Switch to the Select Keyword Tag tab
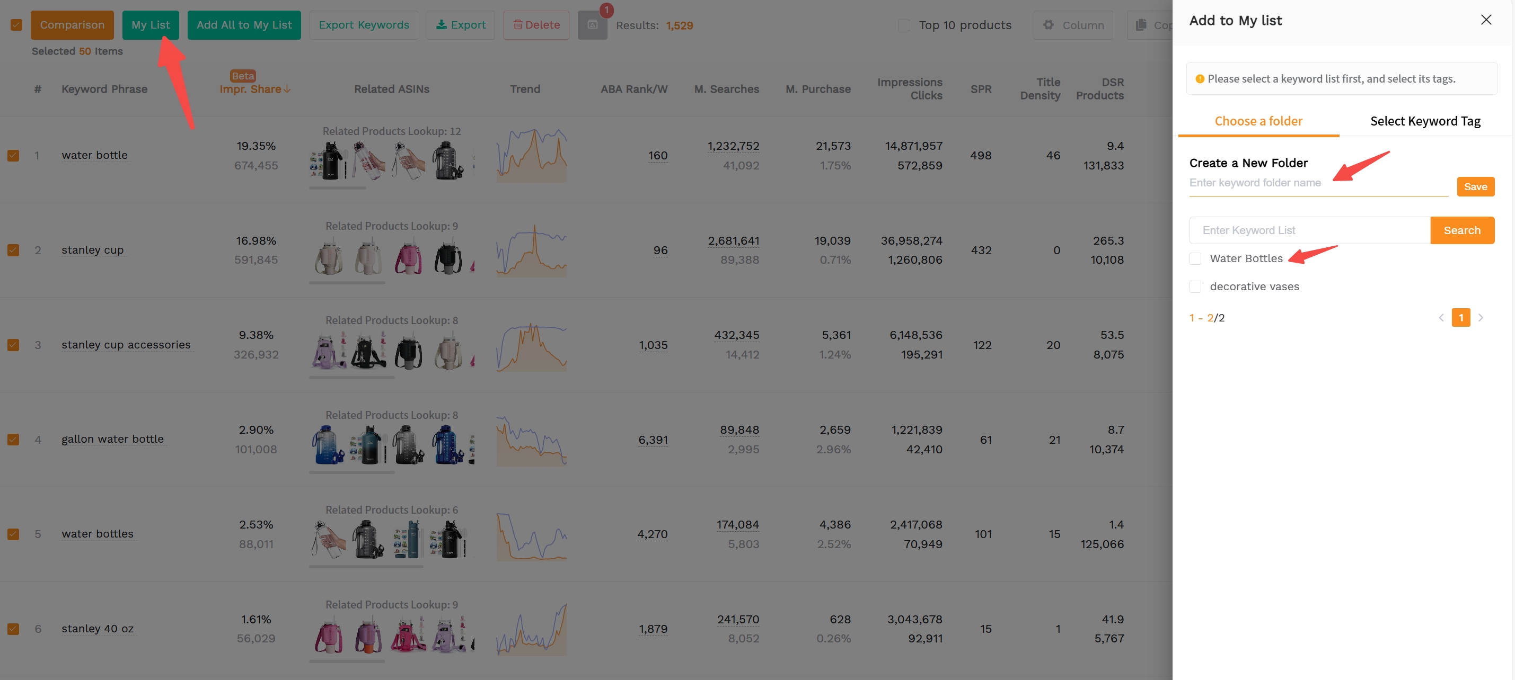The width and height of the screenshot is (1515, 680). point(1425,121)
